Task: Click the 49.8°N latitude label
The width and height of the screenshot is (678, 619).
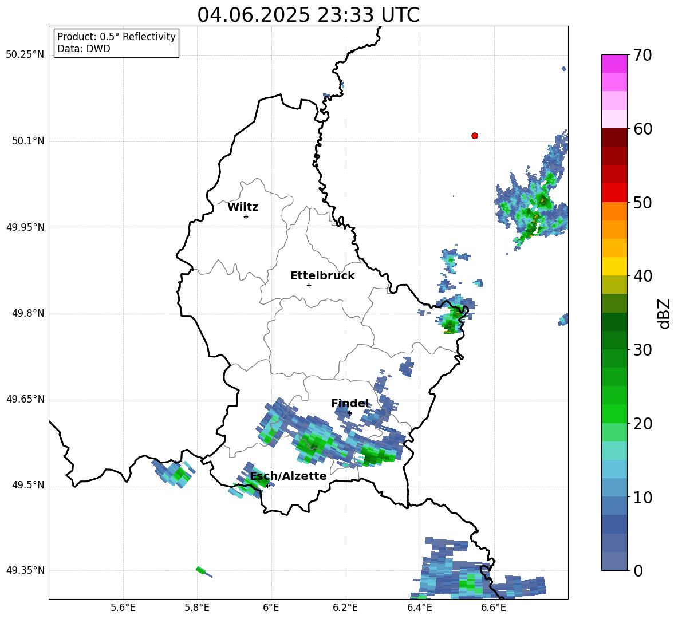Action: click(x=28, y=313)
